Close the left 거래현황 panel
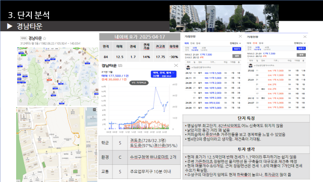Viewport: 323px width, 182px height. 240,36
